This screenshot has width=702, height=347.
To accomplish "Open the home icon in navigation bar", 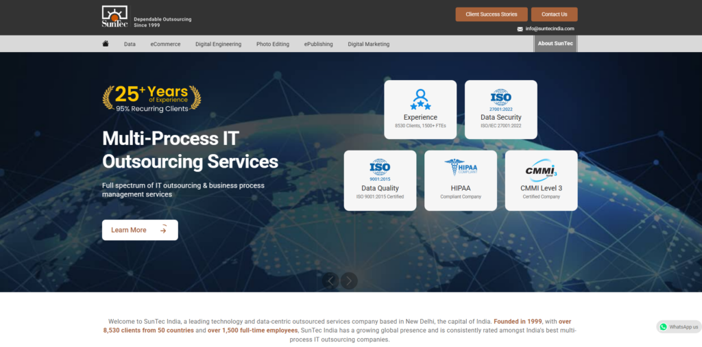I will (x=106, y=44).
